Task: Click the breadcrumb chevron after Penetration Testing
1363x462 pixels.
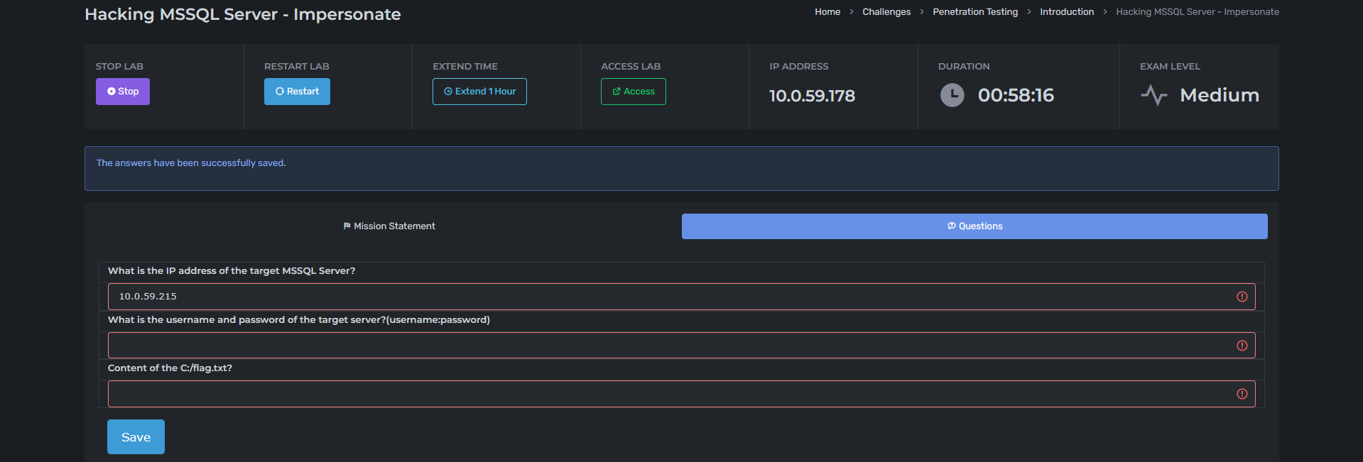Action: click(x=1029, y=12)
